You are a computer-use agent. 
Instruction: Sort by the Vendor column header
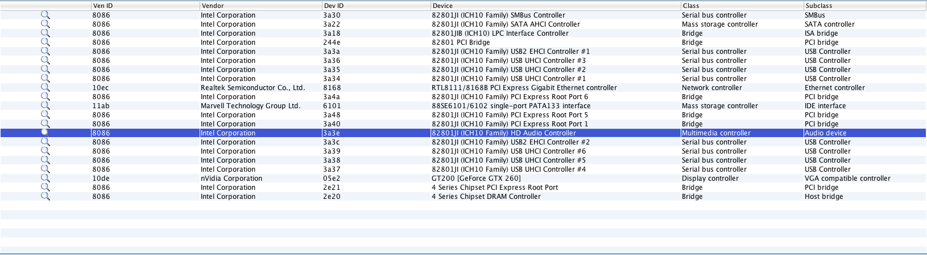pyautogui.click(x=213, y=6)
